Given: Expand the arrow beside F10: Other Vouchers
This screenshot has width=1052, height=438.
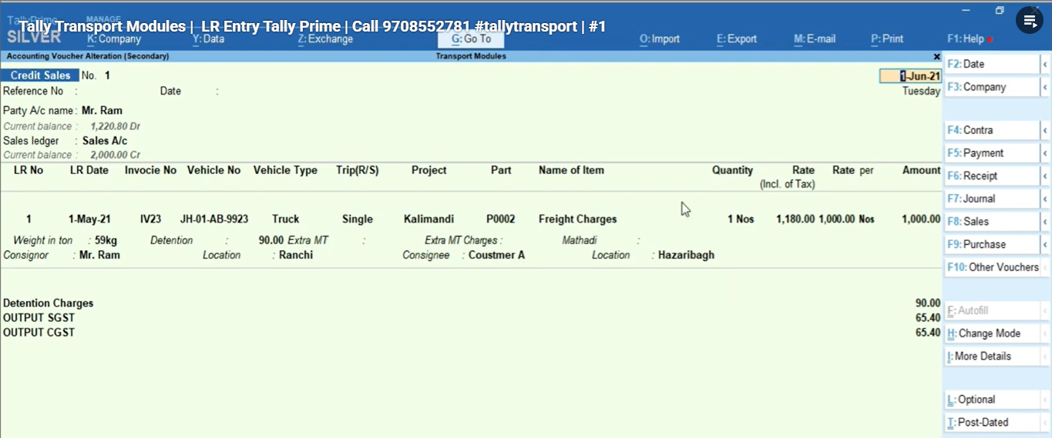Looking at the screenshot, I should point(1045,267).
